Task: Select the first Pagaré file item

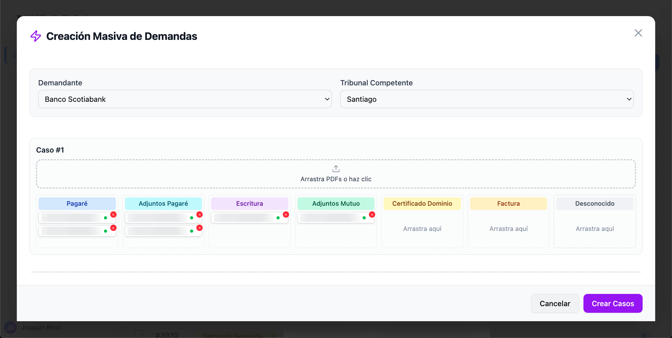Action: click(x=72, y=218)
